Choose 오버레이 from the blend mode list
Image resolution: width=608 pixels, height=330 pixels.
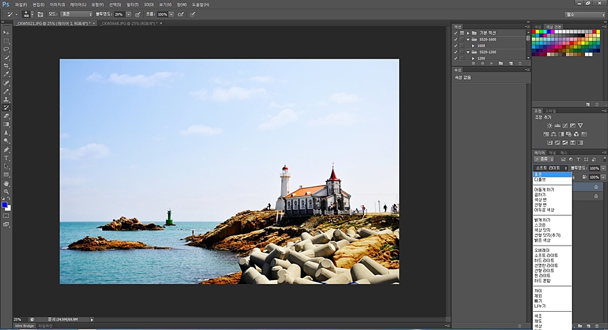pos(543,250)
